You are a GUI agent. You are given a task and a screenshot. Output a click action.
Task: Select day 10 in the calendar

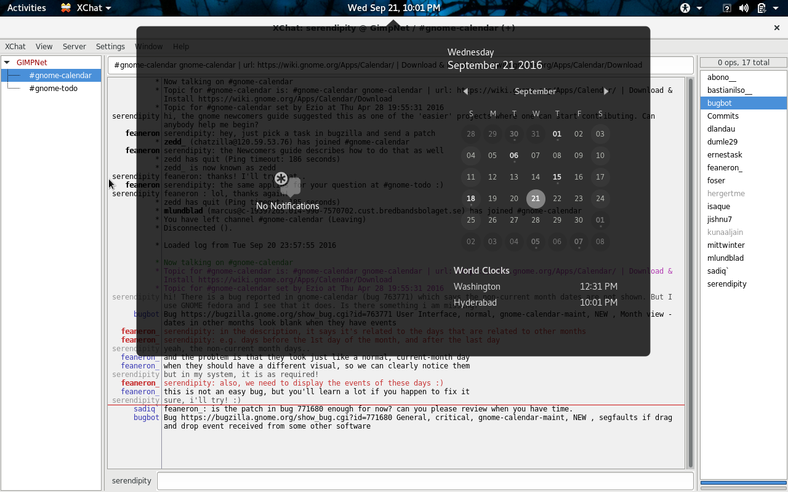(600, 156)
